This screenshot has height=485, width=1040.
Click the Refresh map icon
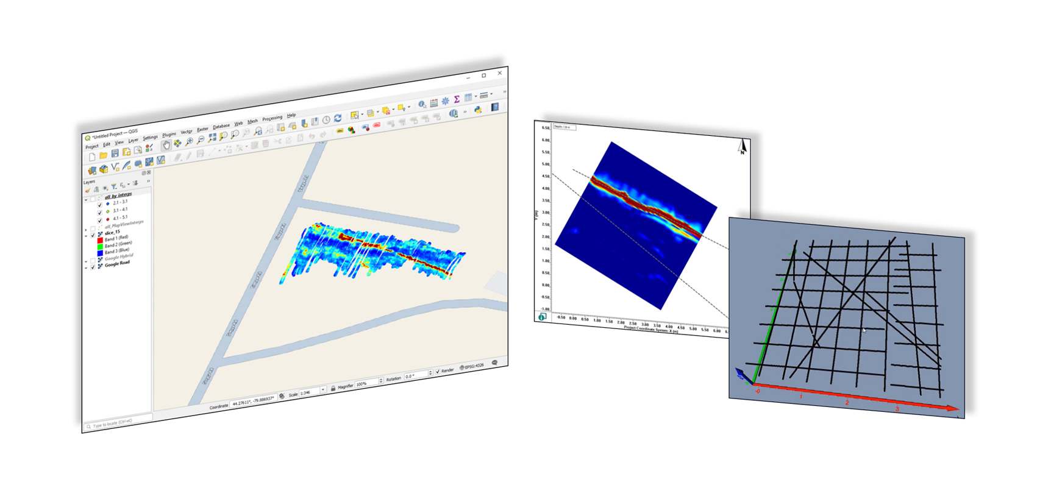[337, 118]
